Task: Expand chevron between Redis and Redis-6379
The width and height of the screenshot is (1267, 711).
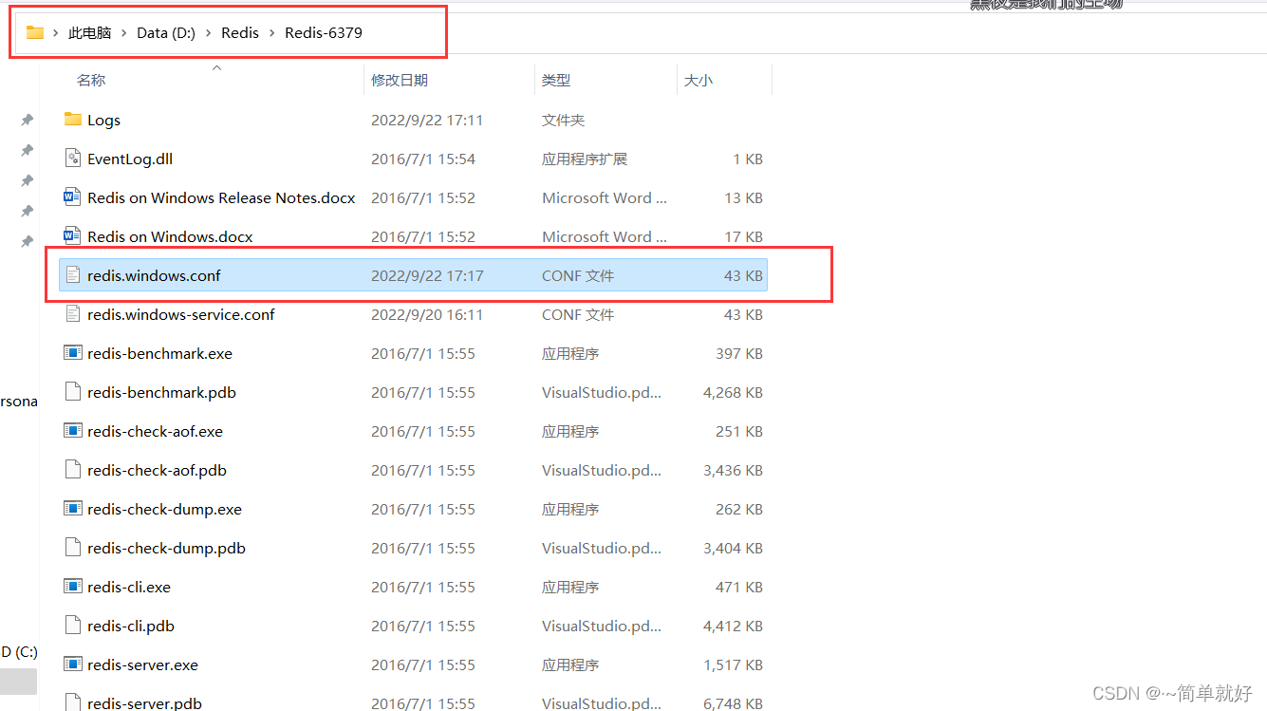Action: pos(272,32)
